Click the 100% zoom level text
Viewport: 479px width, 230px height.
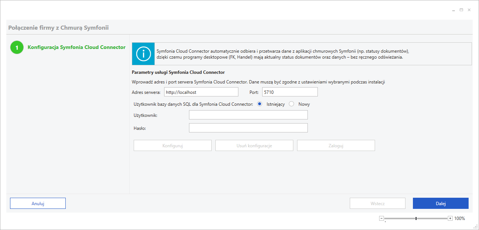(x=460, y=218)
